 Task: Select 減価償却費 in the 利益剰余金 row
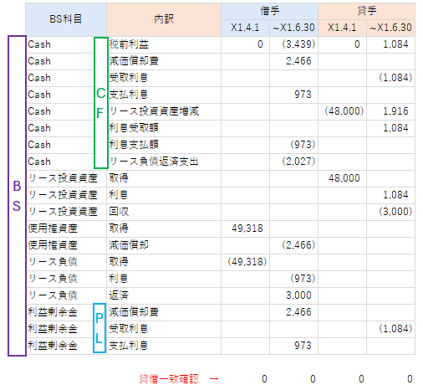click(164, 312)
